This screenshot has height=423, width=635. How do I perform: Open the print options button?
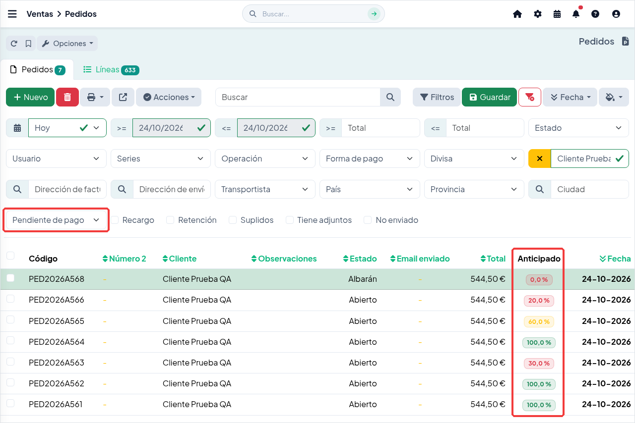click(x=95, y=97)
